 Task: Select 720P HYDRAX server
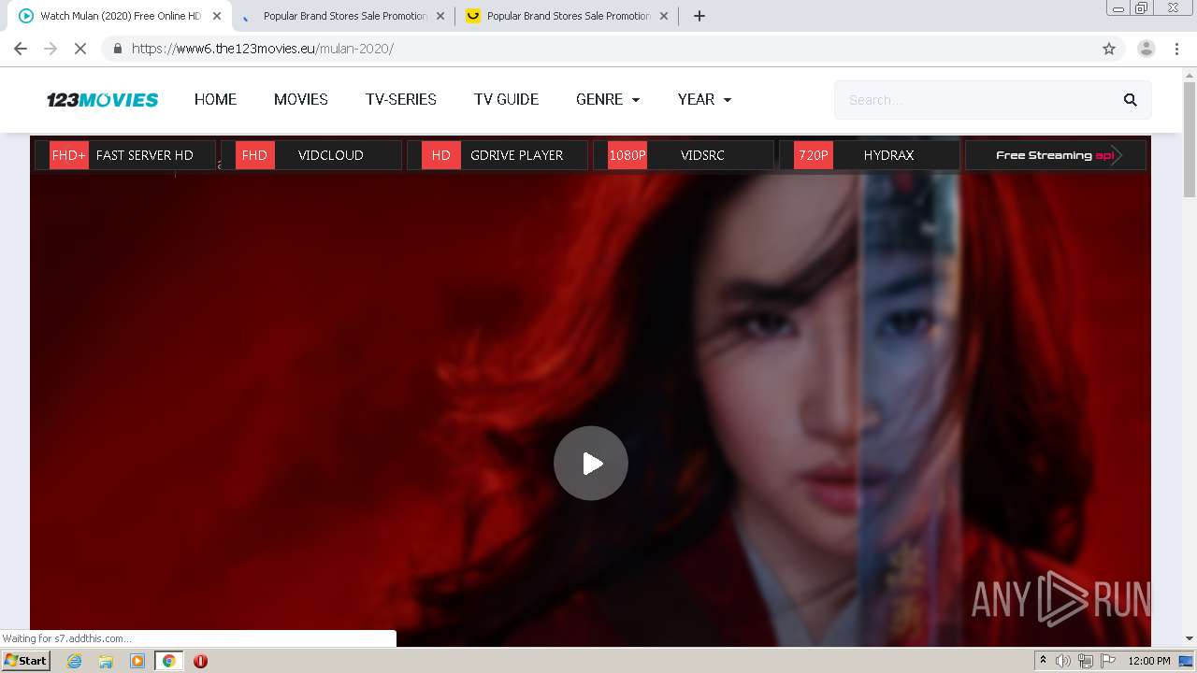tap(870, 155)
